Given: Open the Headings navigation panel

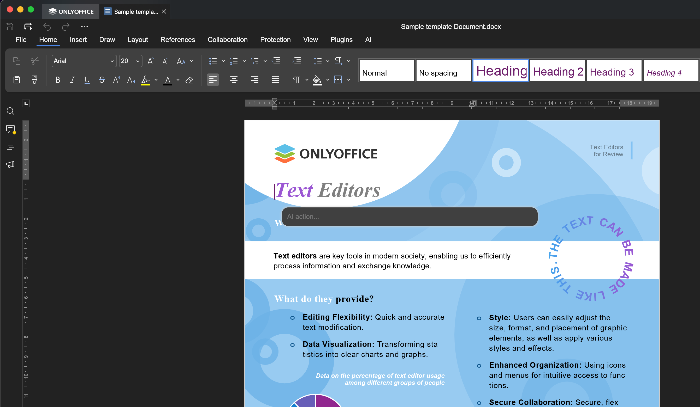Looking at the screenshot, I should pyautogui.click(x=10, y=146).
